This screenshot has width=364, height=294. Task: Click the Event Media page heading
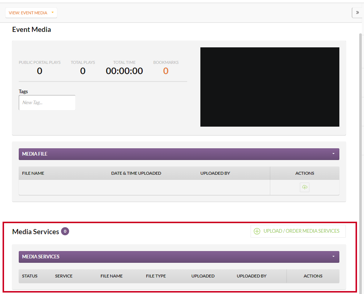(x=32, y=29)
